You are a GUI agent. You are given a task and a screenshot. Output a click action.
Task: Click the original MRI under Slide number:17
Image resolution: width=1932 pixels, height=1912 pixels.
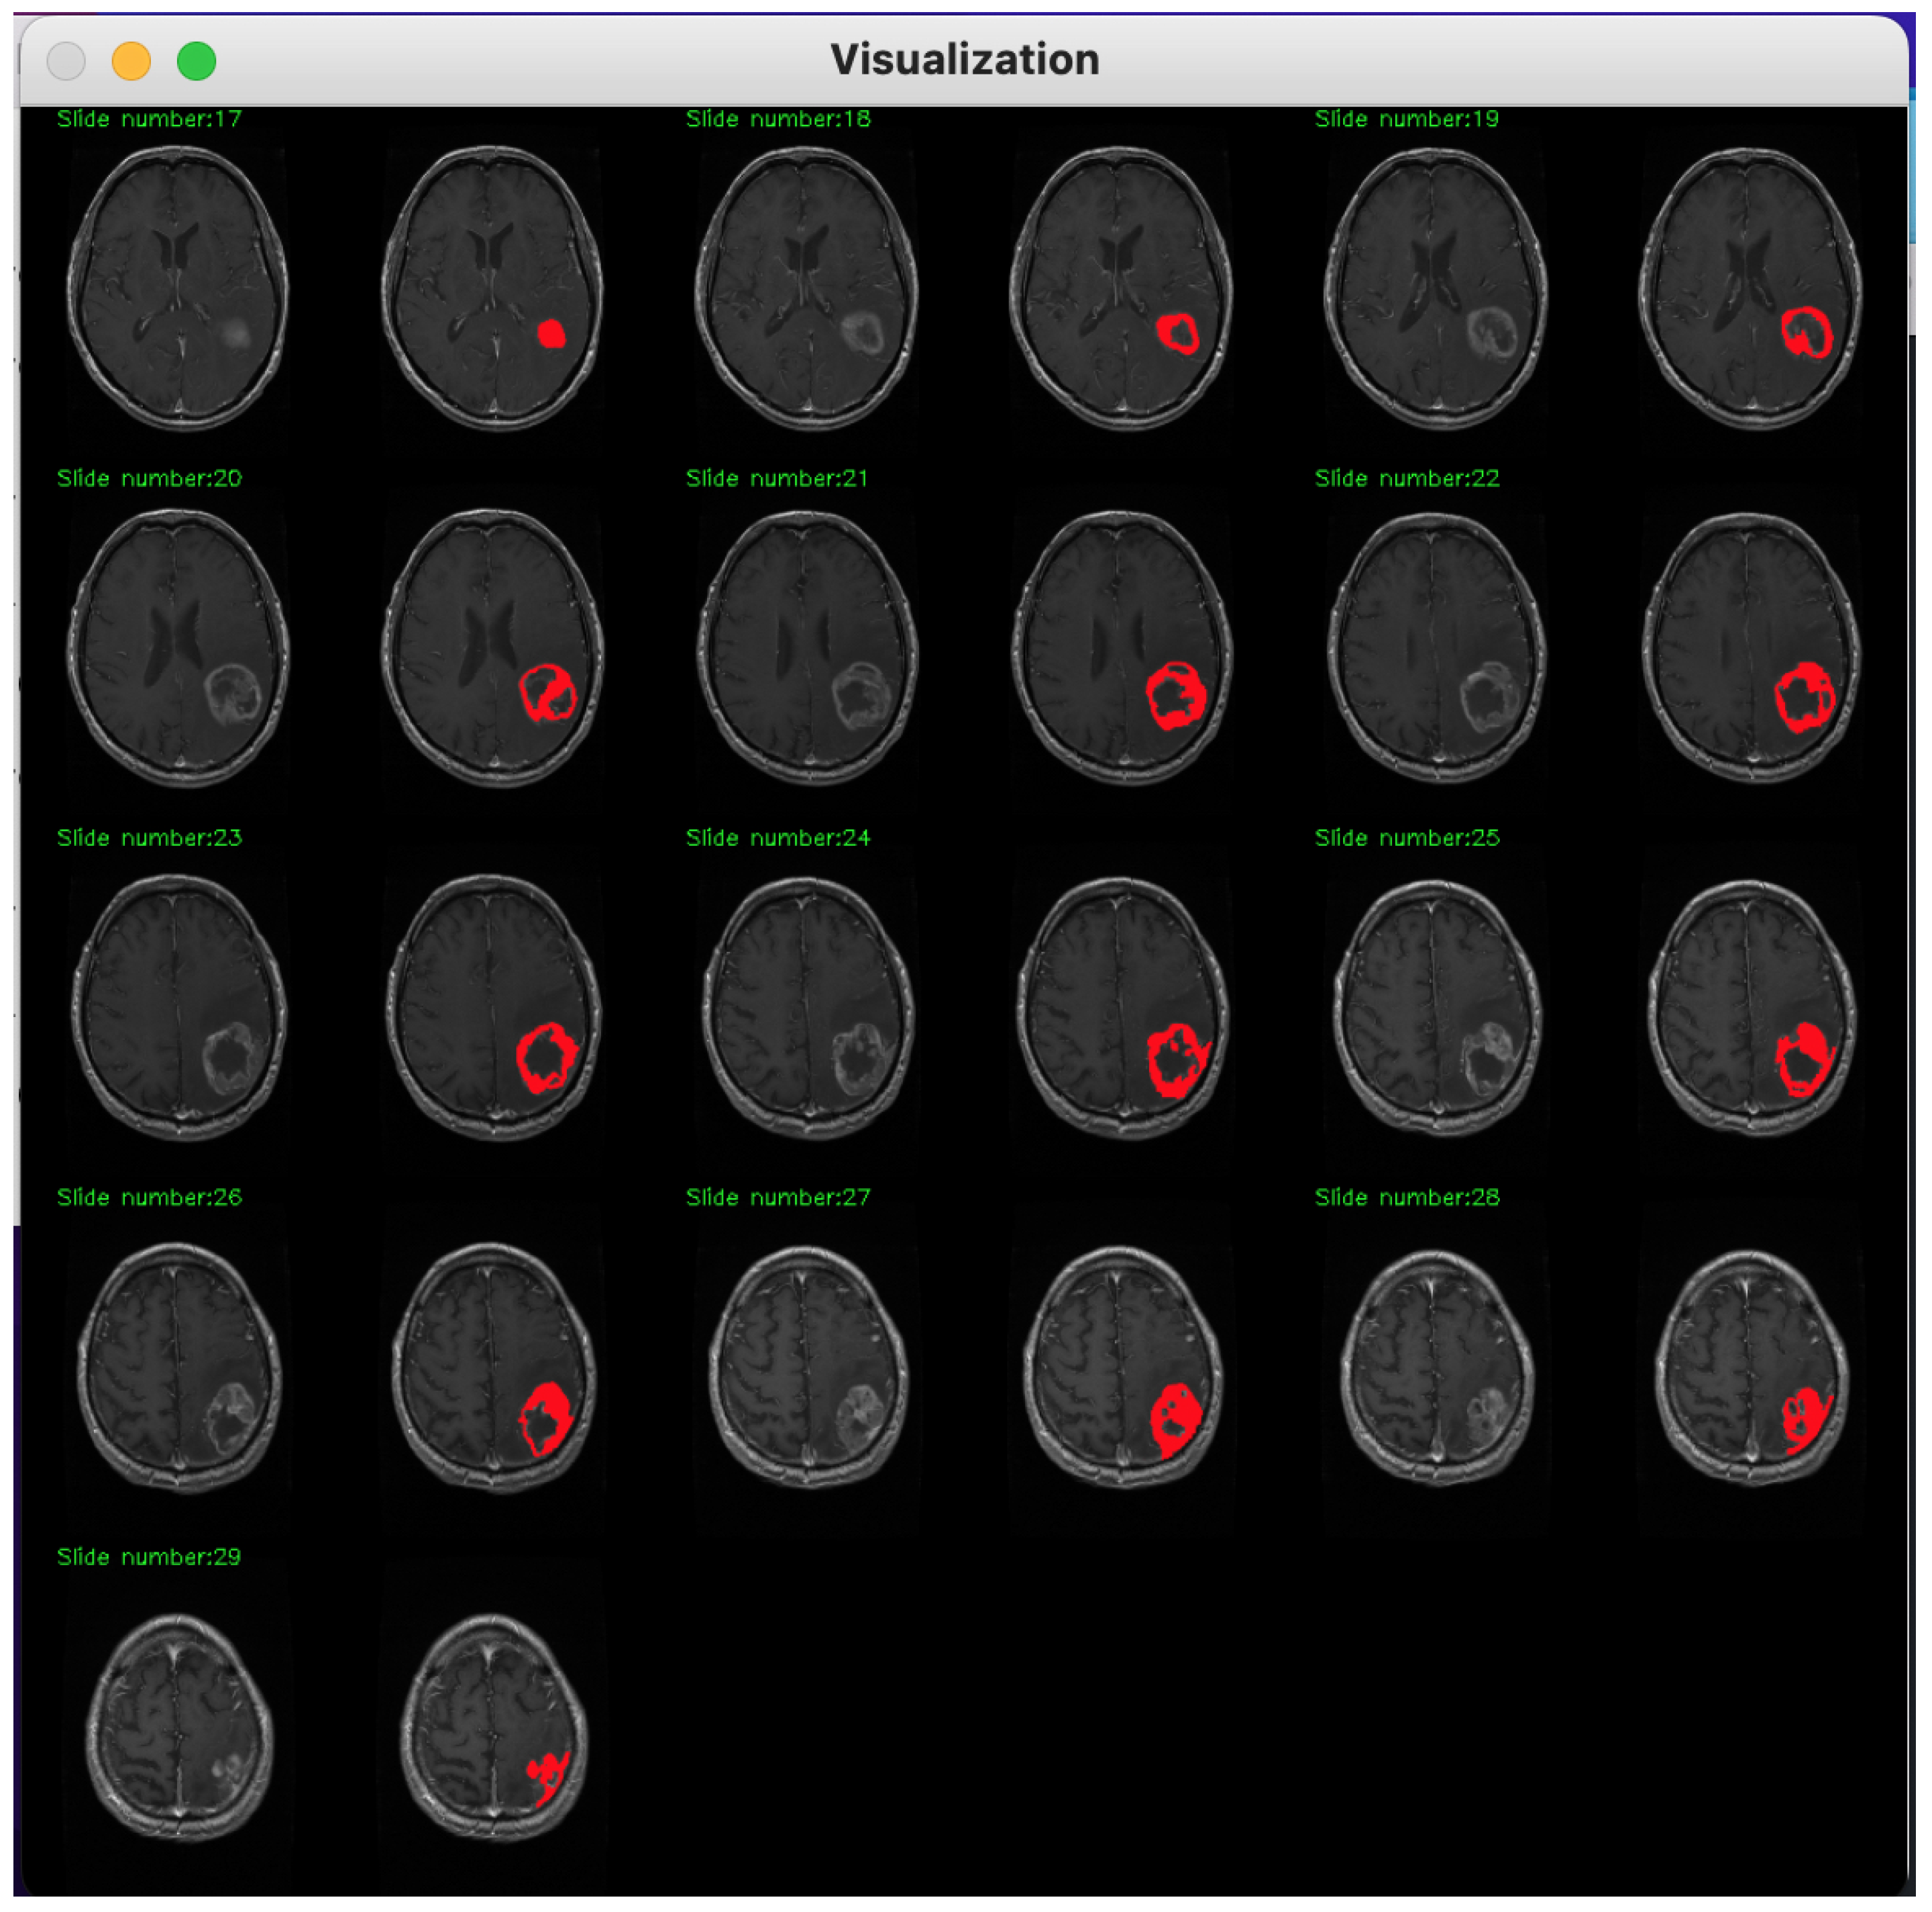click(178, 288)
